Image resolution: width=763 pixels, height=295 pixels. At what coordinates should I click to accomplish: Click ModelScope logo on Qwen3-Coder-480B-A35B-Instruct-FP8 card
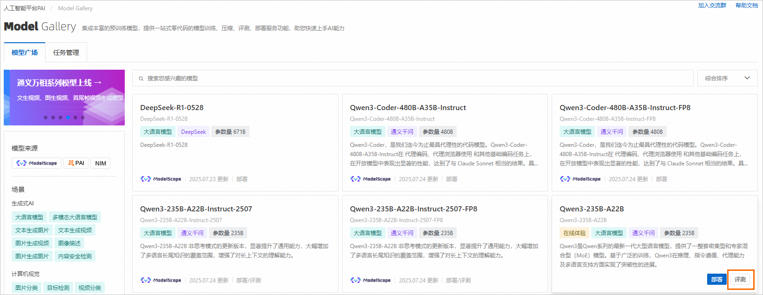coord(581,179)
